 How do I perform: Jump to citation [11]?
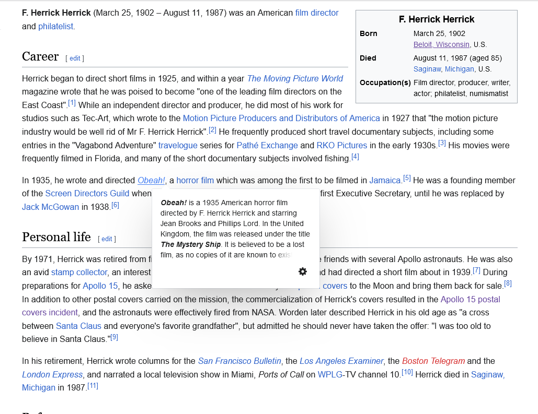[93, 386]
